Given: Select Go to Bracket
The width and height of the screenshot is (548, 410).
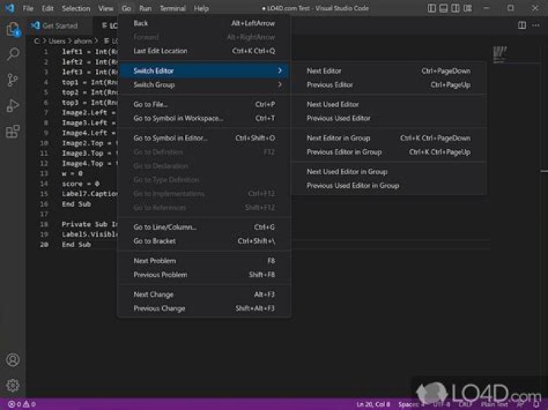Looking at the screenshot, I should point(204,241).
